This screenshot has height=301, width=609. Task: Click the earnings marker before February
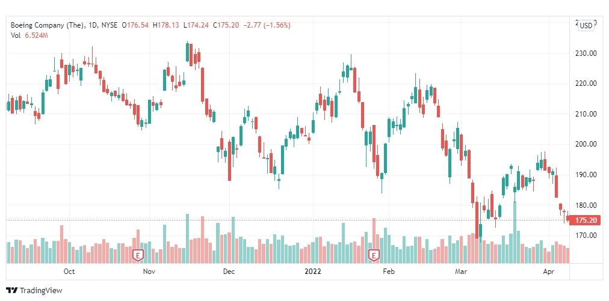374,255
